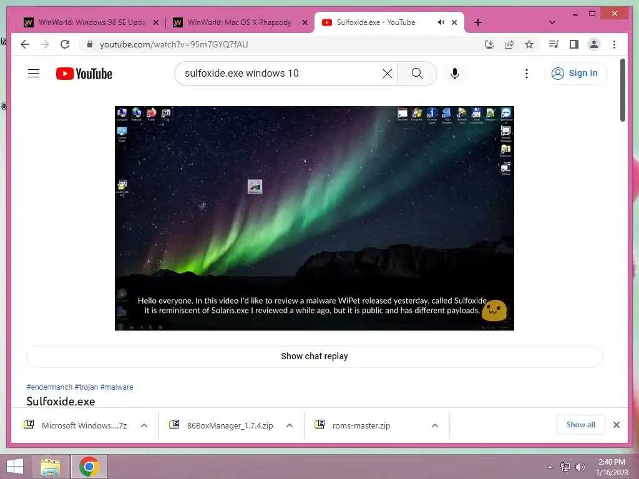
Task: Close the Sulfoxide.exe YouTube tab
Action: click(x=454, y=22)
